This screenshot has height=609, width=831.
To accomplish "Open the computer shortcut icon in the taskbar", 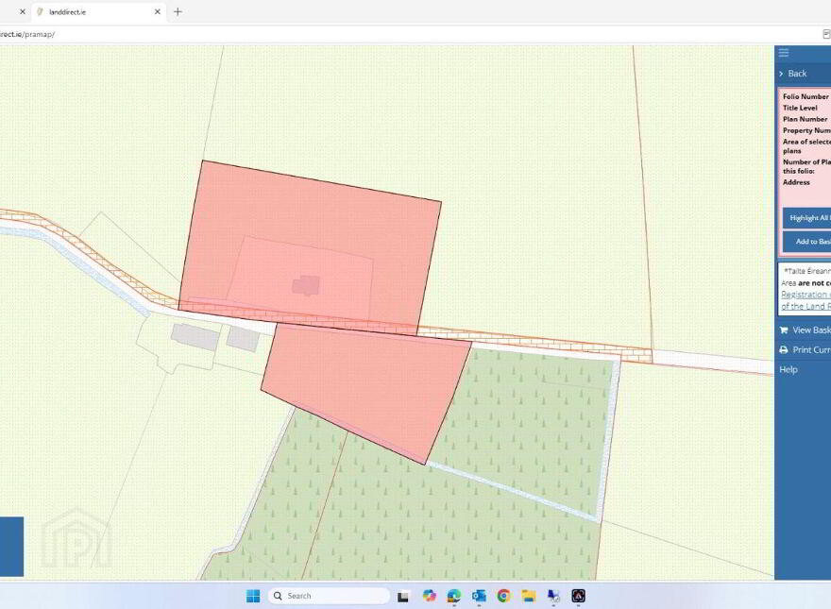I will click(553, 596).
